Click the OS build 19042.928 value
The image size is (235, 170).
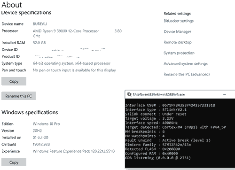pos(41,144)
